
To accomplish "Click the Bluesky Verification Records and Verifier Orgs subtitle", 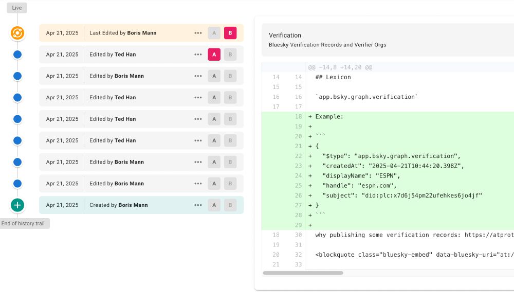I will 327,45.
